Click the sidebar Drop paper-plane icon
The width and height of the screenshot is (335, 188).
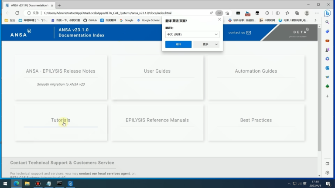327,77
